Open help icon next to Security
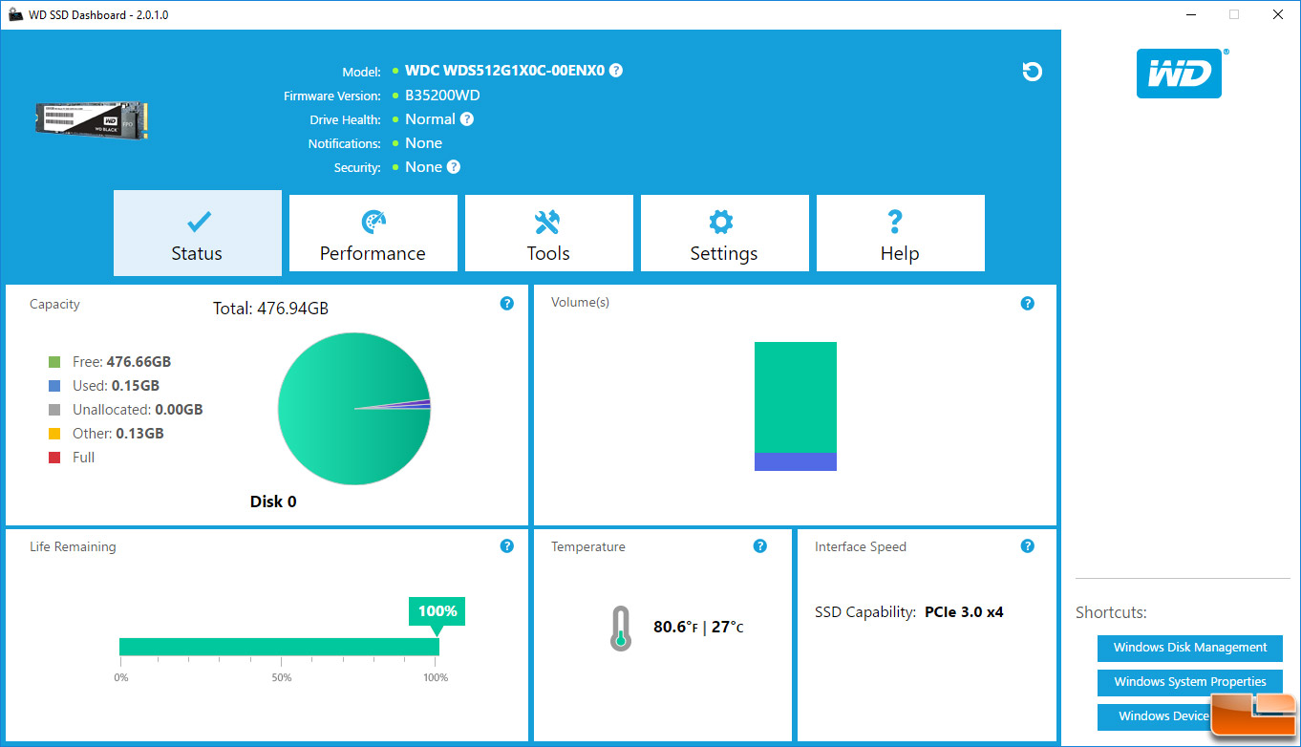Viewport: 1301px width, 747px height. [x=454, y=167]
